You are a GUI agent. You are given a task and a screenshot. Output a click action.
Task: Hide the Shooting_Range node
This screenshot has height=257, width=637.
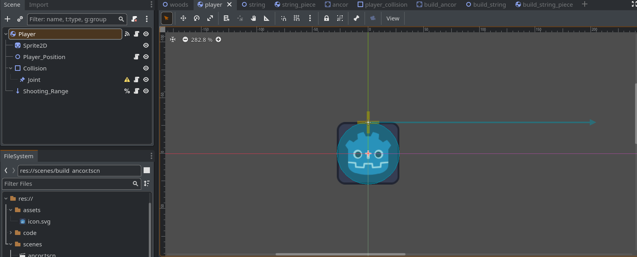pyautogui.click(x=146, y=91)
